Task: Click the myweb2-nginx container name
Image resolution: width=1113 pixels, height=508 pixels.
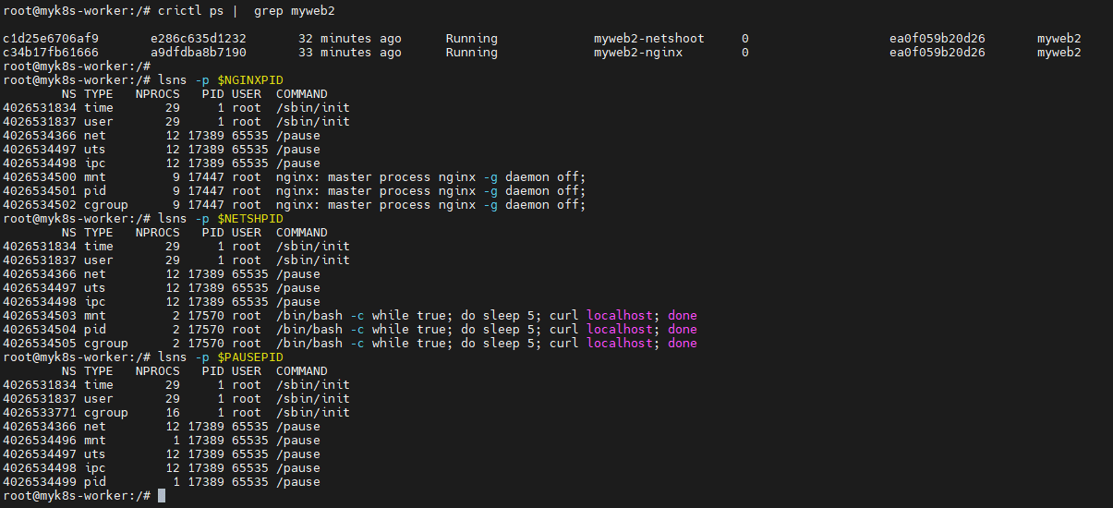Action: pos(638,53)
